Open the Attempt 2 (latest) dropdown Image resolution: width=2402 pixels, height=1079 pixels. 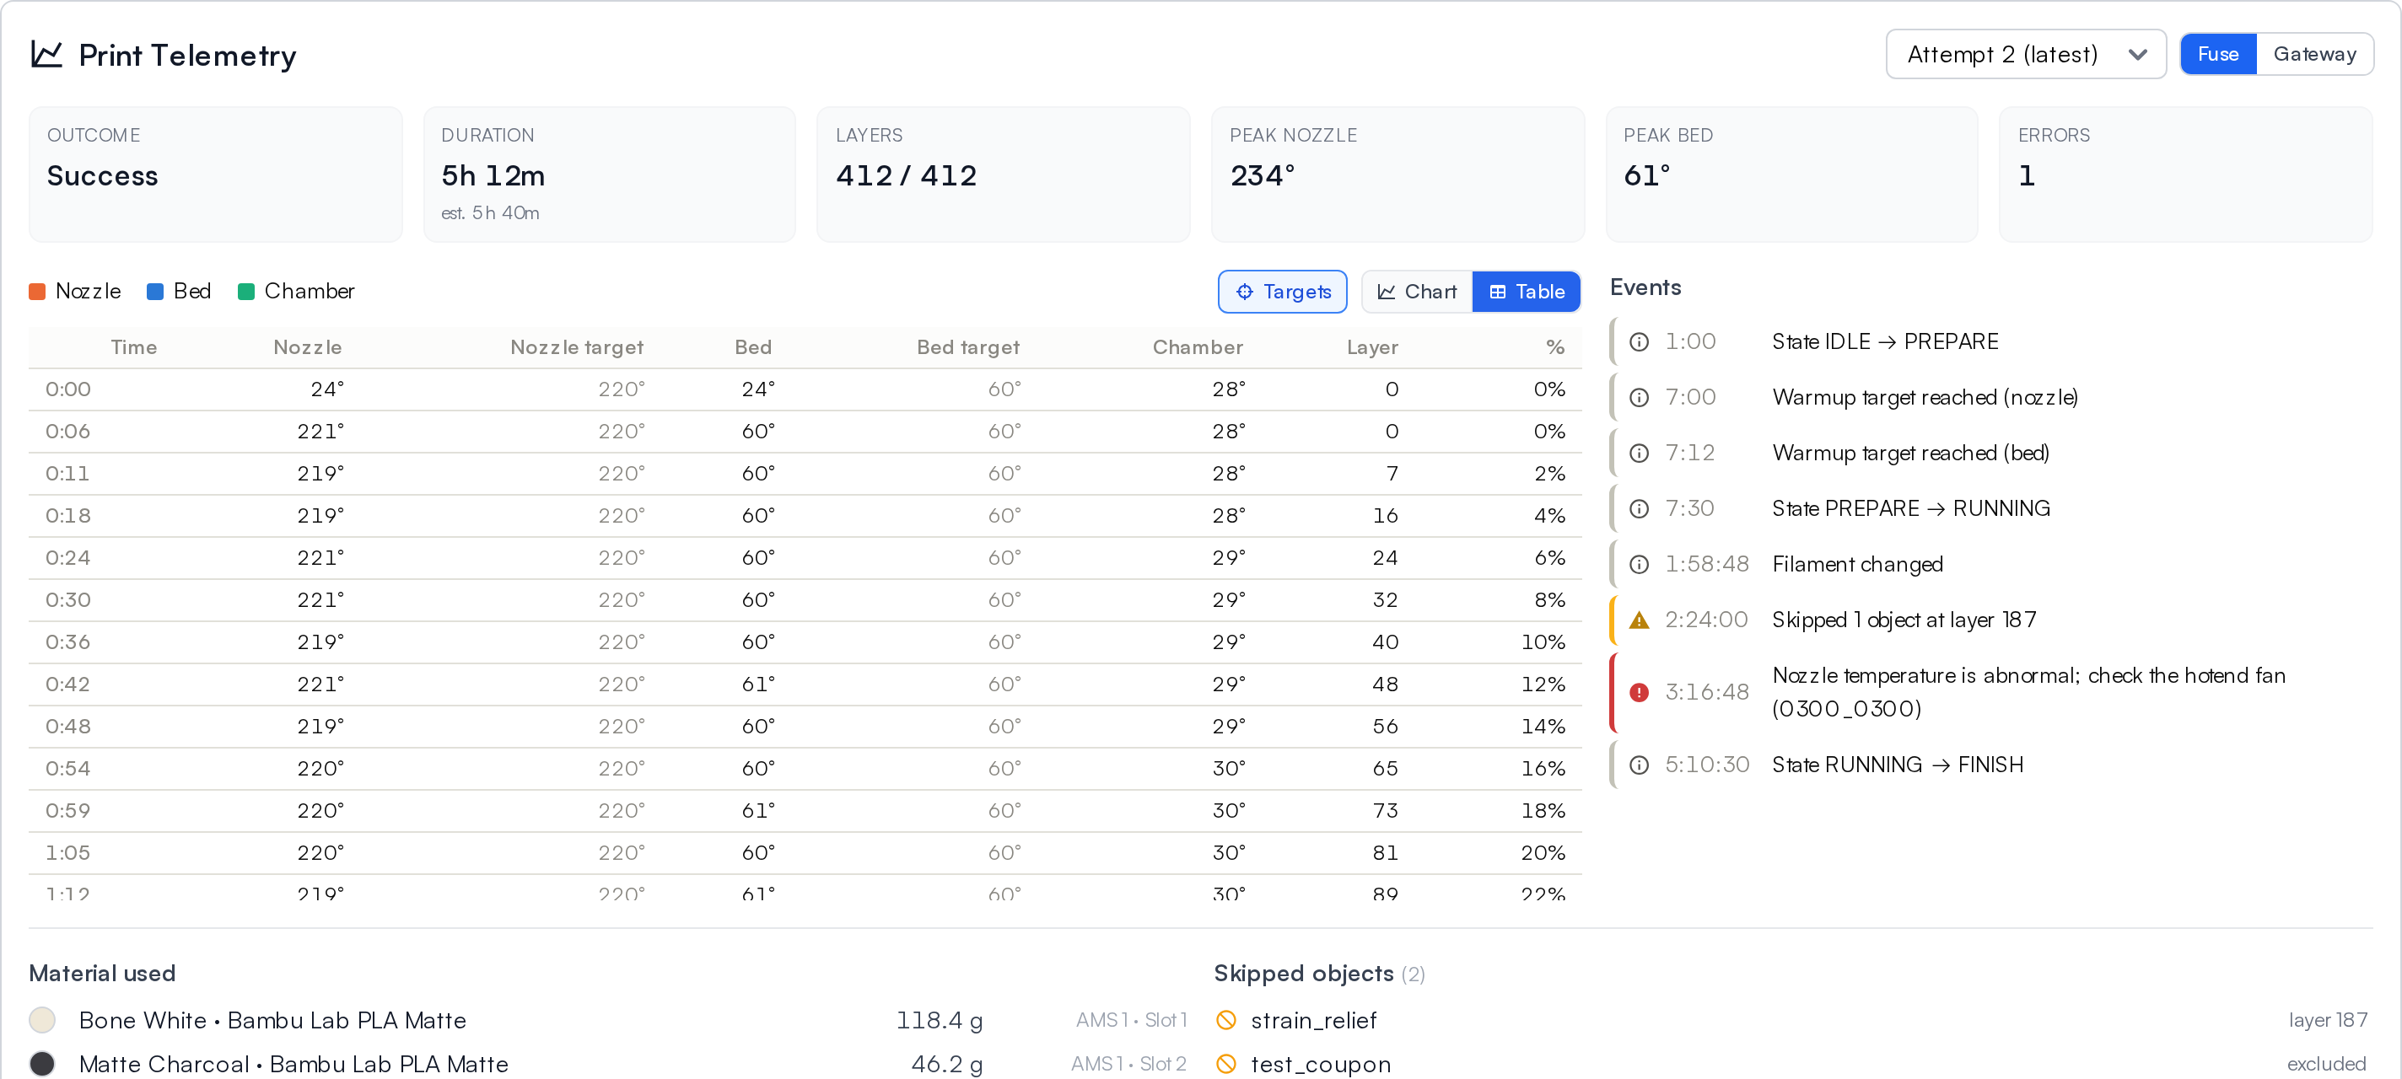point(2025,54)
